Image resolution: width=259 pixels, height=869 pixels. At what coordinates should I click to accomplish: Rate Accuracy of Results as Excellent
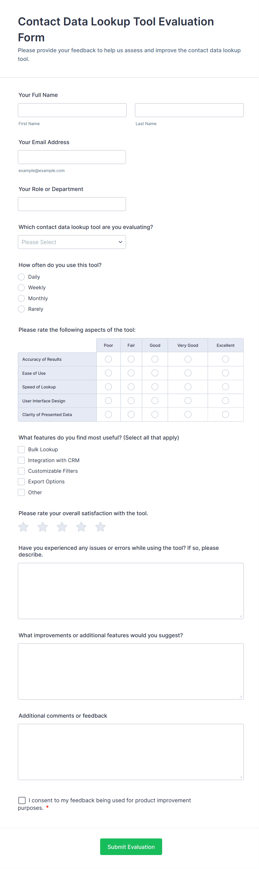pyautogui.click(x=225, y=359)
